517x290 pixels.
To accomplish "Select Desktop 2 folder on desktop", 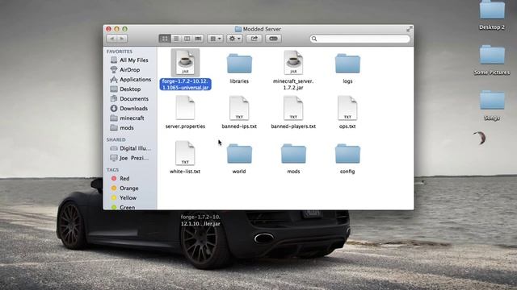I will 492,10.
